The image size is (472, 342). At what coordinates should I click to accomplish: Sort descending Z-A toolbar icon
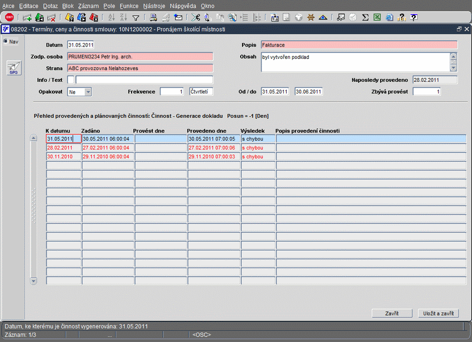[123, 18]
